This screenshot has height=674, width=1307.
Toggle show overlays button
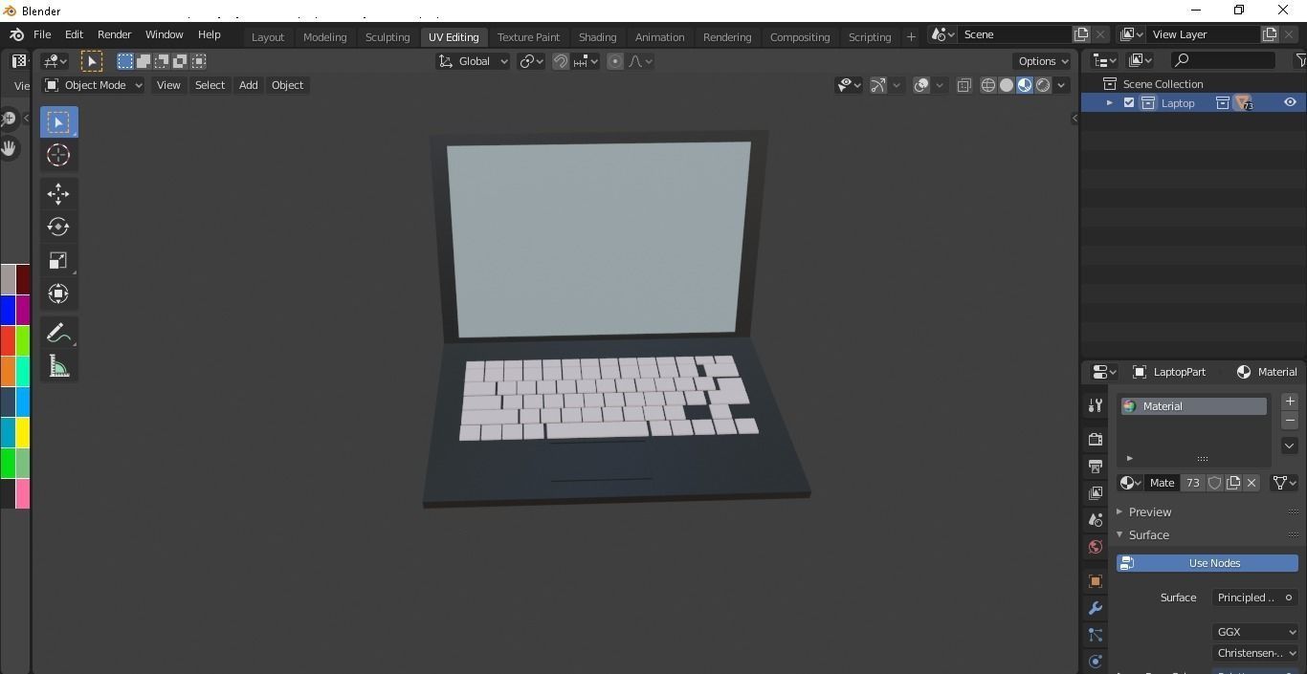pos(921,85)
